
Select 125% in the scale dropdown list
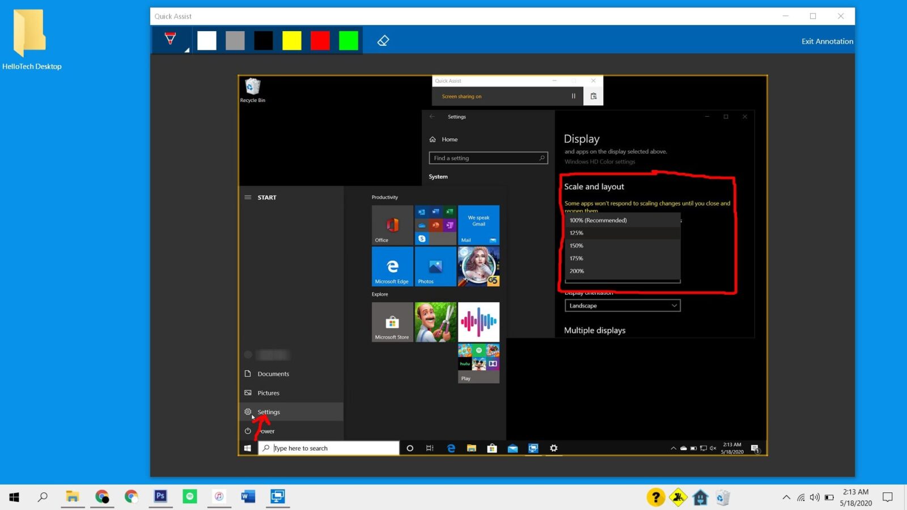(x=622, y=233)
